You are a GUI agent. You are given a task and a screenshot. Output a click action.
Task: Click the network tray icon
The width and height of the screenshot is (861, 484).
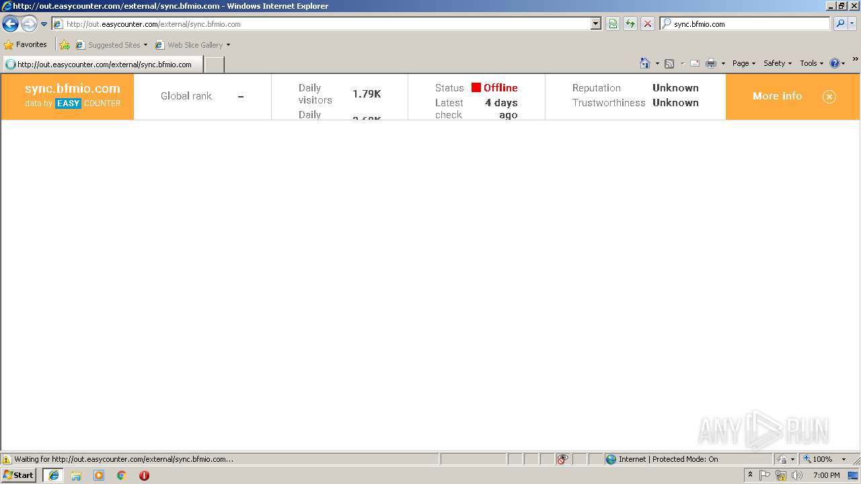[781, 475]
